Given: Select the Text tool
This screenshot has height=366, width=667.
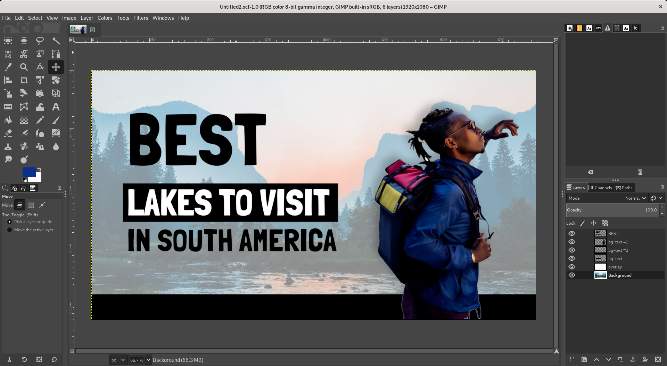Looking at the screenshot, I should click(56, 107).
